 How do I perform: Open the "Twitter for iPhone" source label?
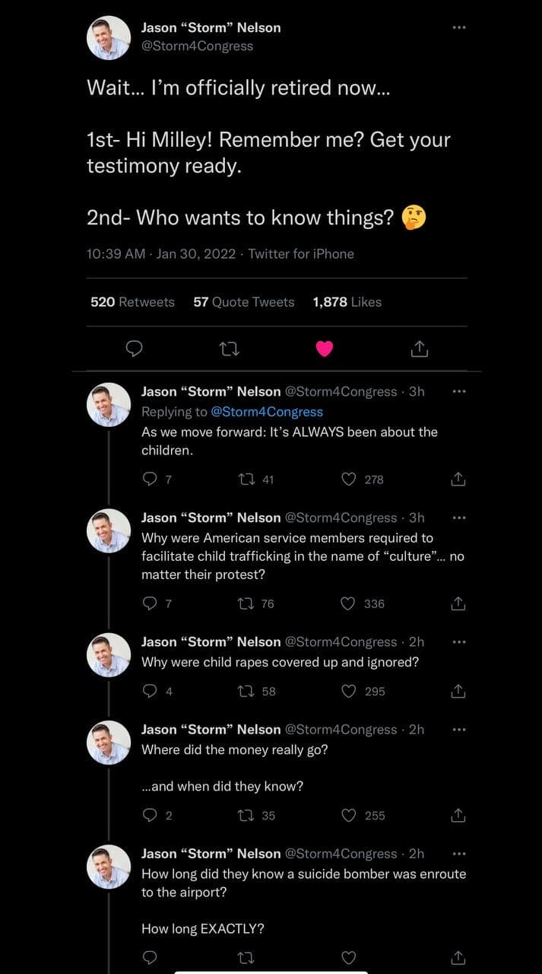(x=301, y=254)
